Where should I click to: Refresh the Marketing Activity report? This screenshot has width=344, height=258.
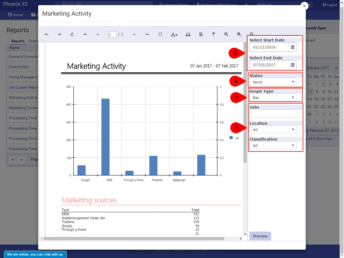[72, 34]
